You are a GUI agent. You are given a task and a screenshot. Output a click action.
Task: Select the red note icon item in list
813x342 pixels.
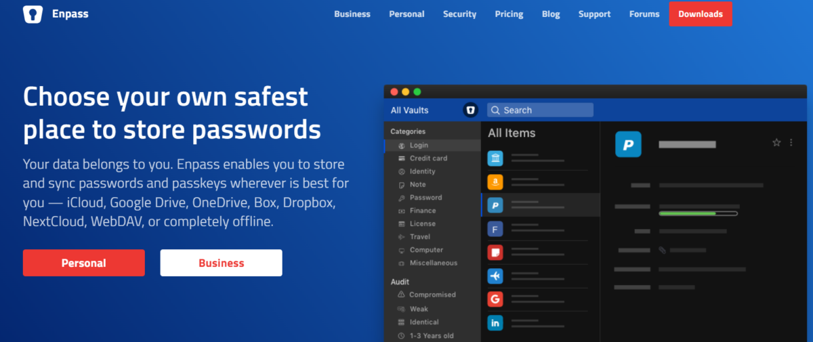click(x=540, y=253)
